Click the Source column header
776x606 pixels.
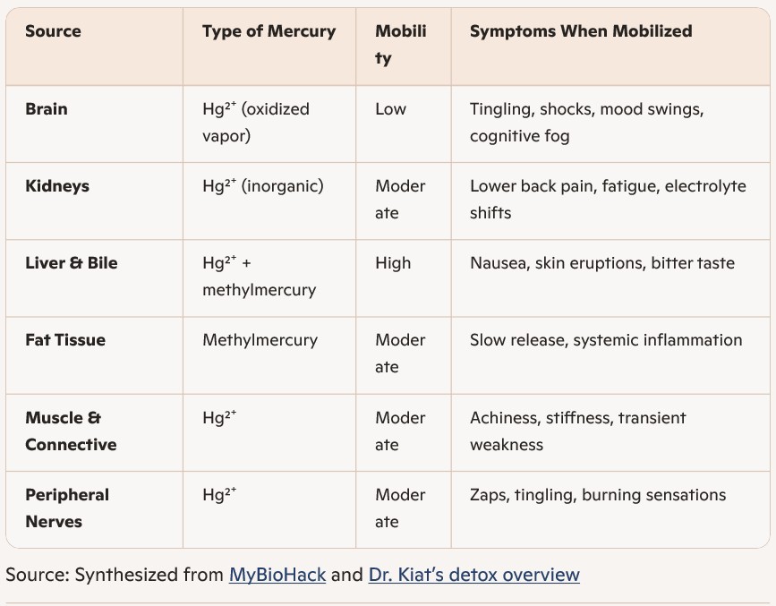tap(53, 31)
